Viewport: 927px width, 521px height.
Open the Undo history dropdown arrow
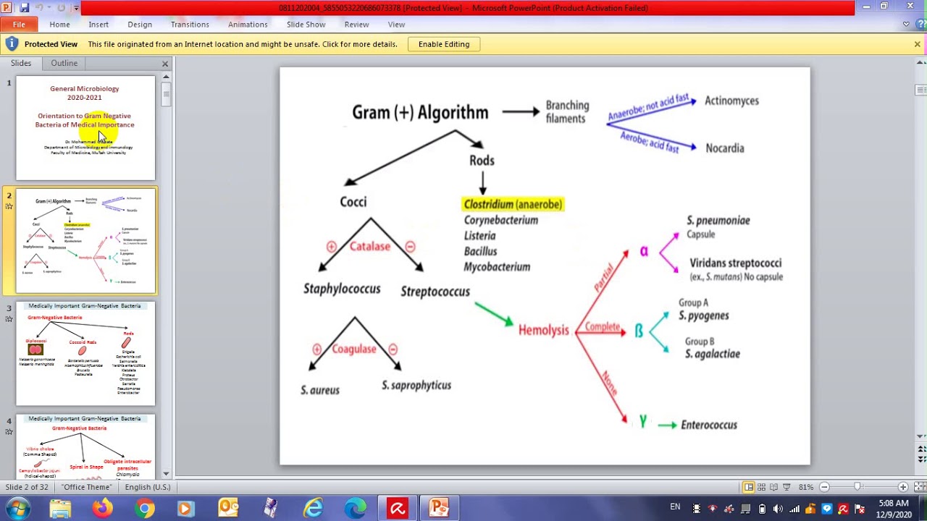[49, 8]
